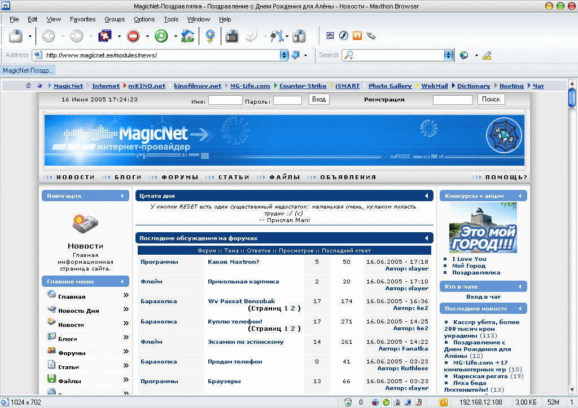This screenshot has width=578, height=408.
Task: Open the Favorites menu
Action: click(82, 20)
